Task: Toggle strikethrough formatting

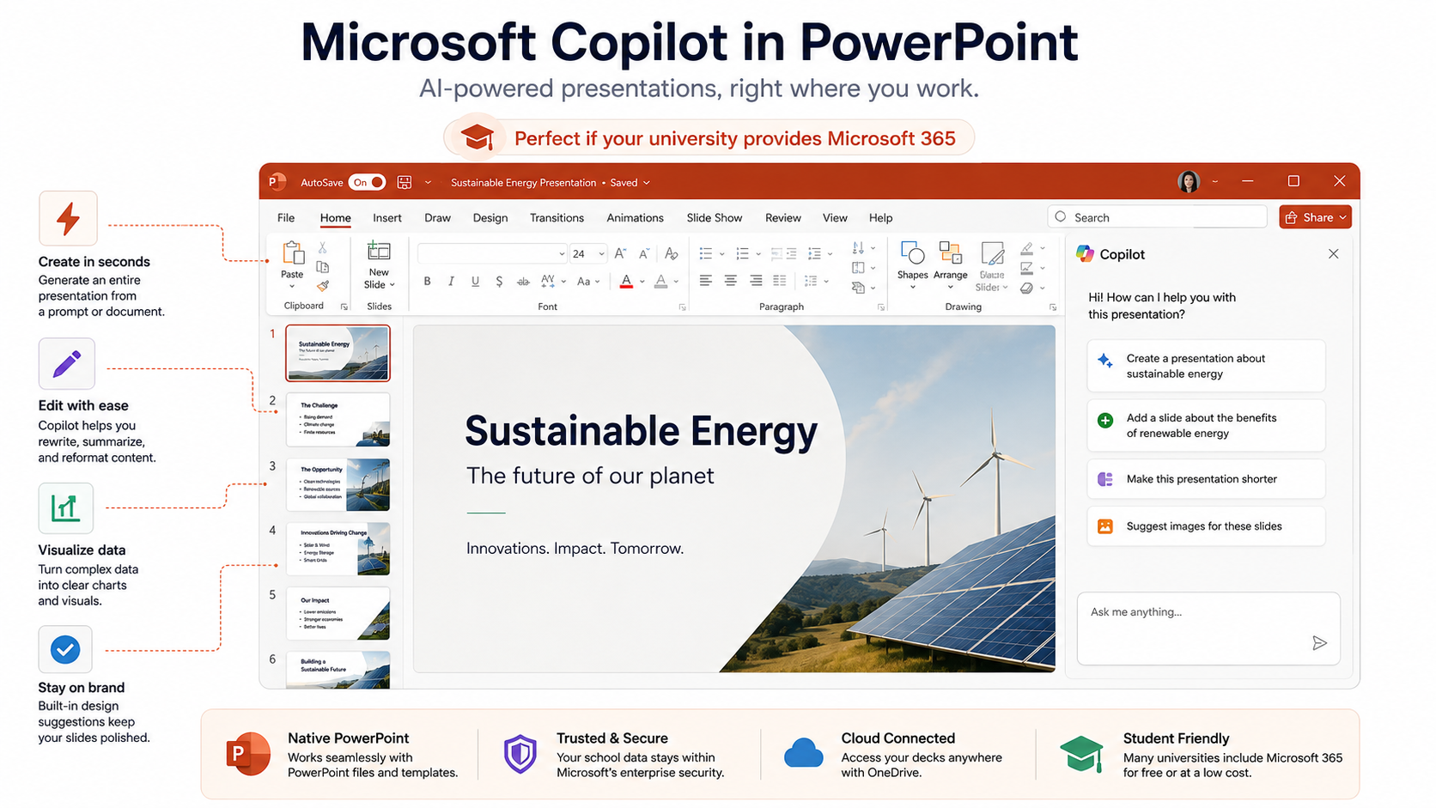Action: point(523,281)
